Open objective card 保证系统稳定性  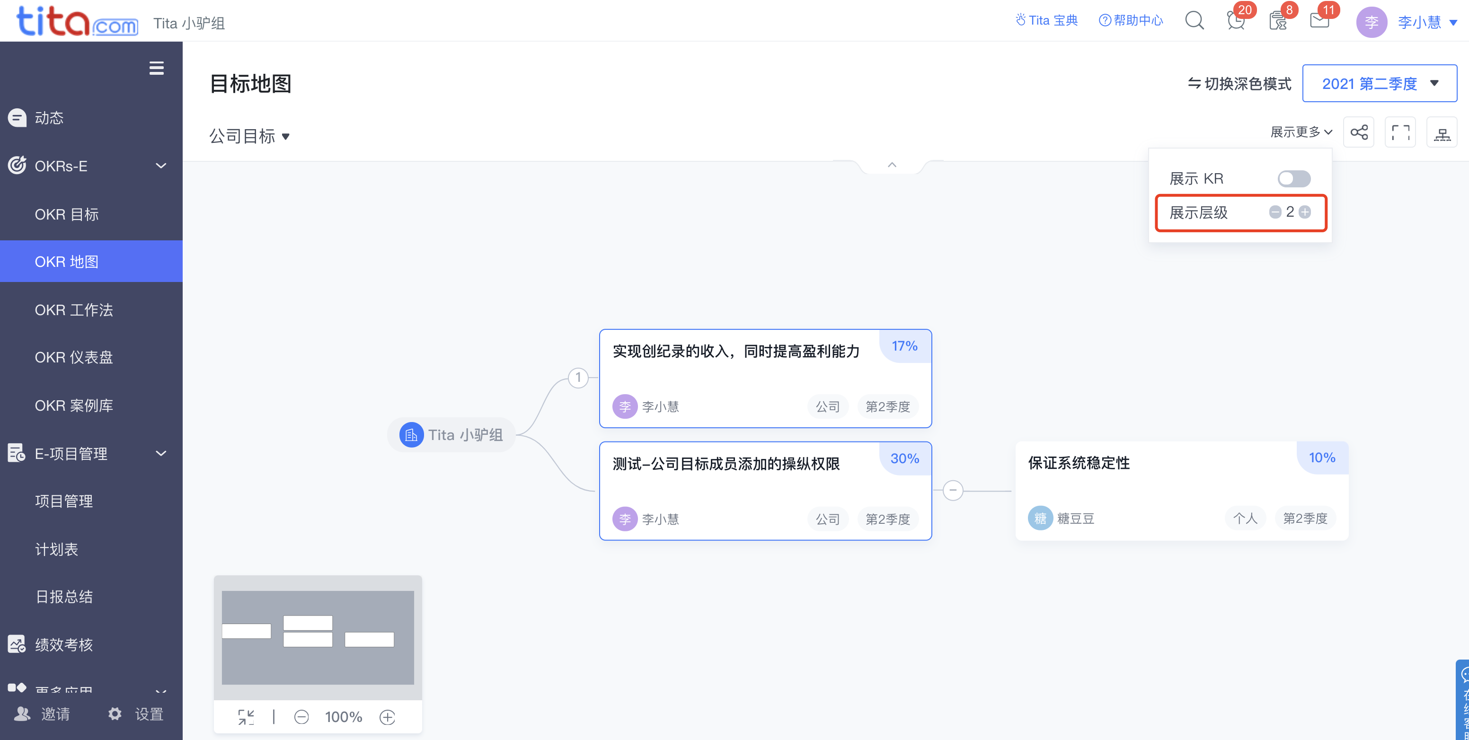pyautogui.click(x=1182, y=491)
